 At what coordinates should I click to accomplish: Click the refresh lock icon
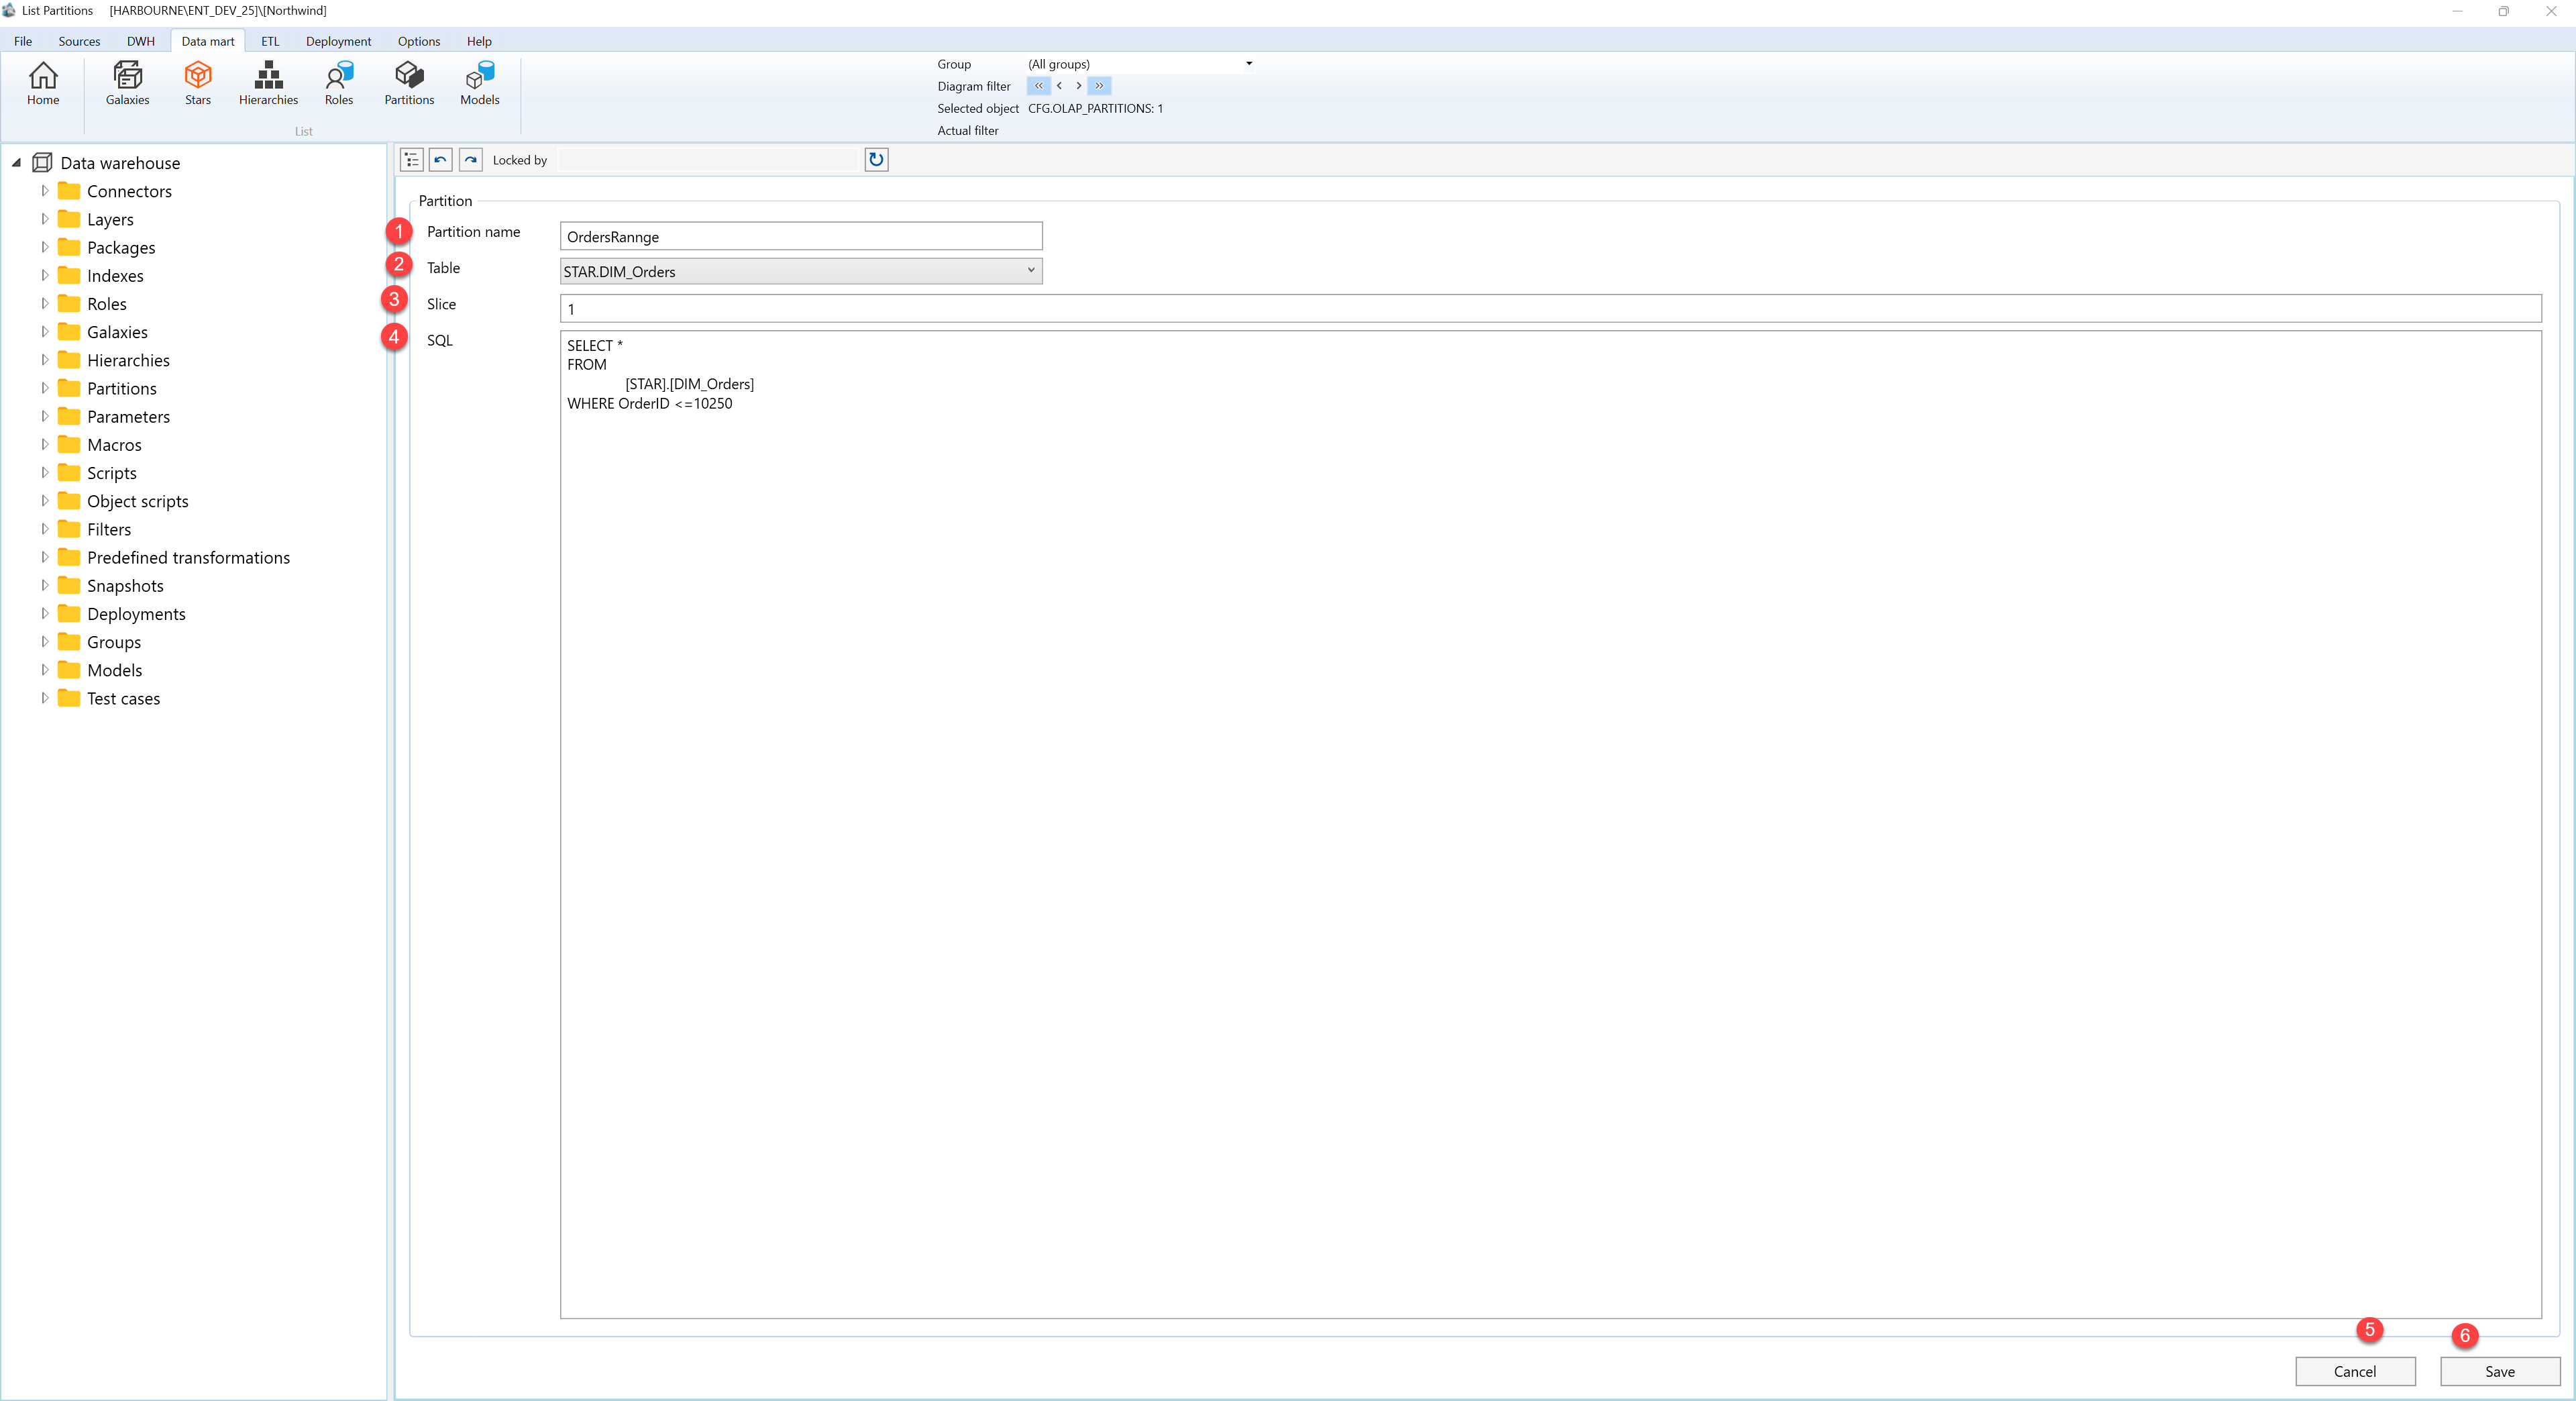[876, 160]
